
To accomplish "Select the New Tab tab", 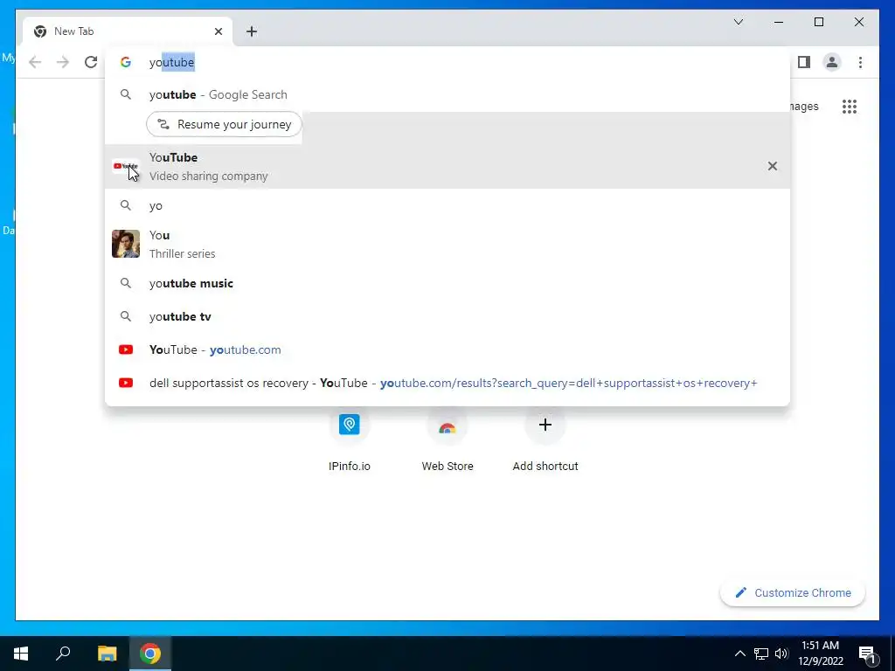I will (x=128, y=31).
